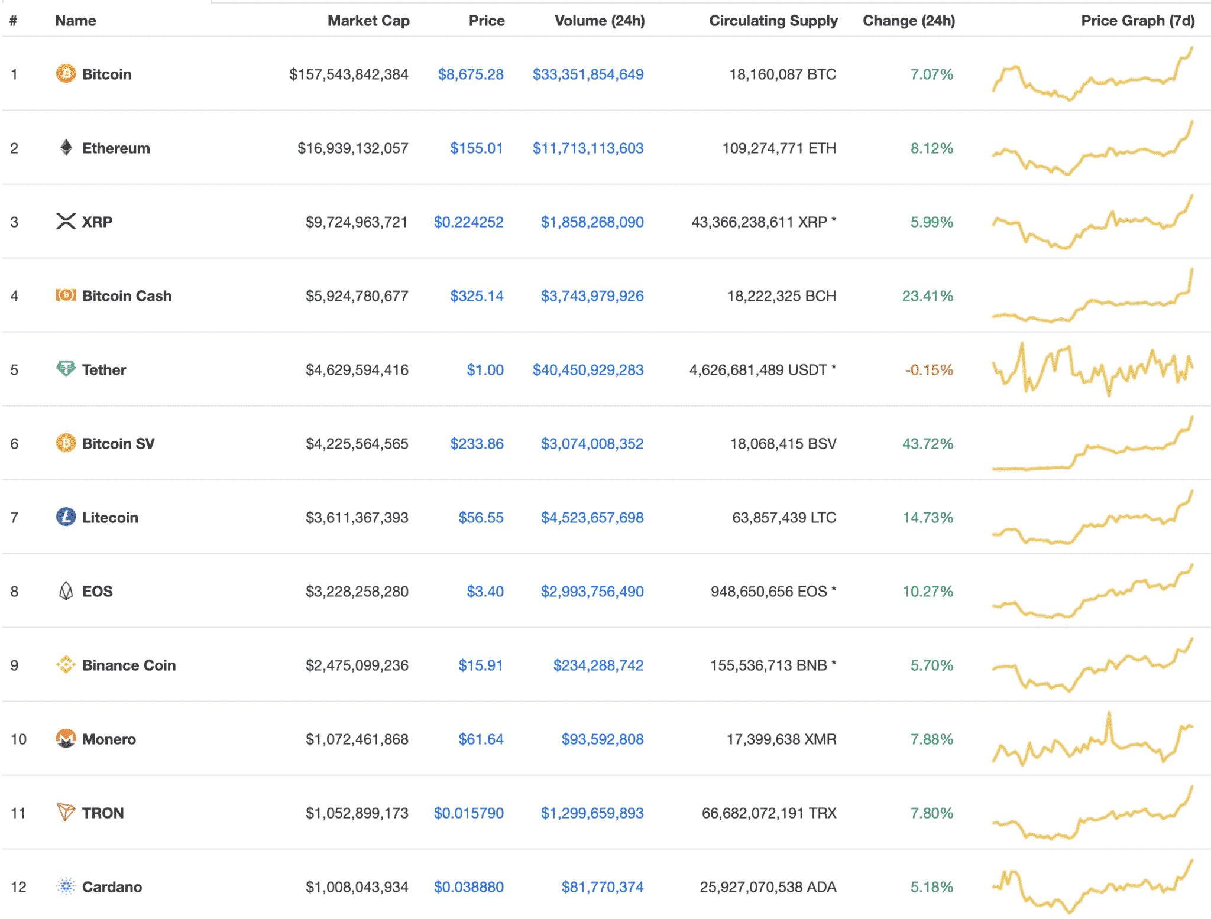This screenshot has width=1211, height=919.
Task: Open the Monero name link
Action: [x=109, y=739]
